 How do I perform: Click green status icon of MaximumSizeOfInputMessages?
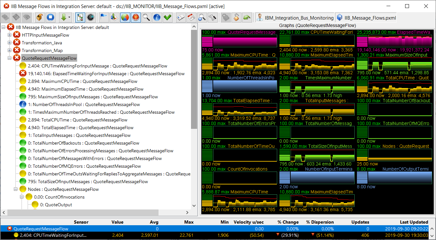point(23,97)
